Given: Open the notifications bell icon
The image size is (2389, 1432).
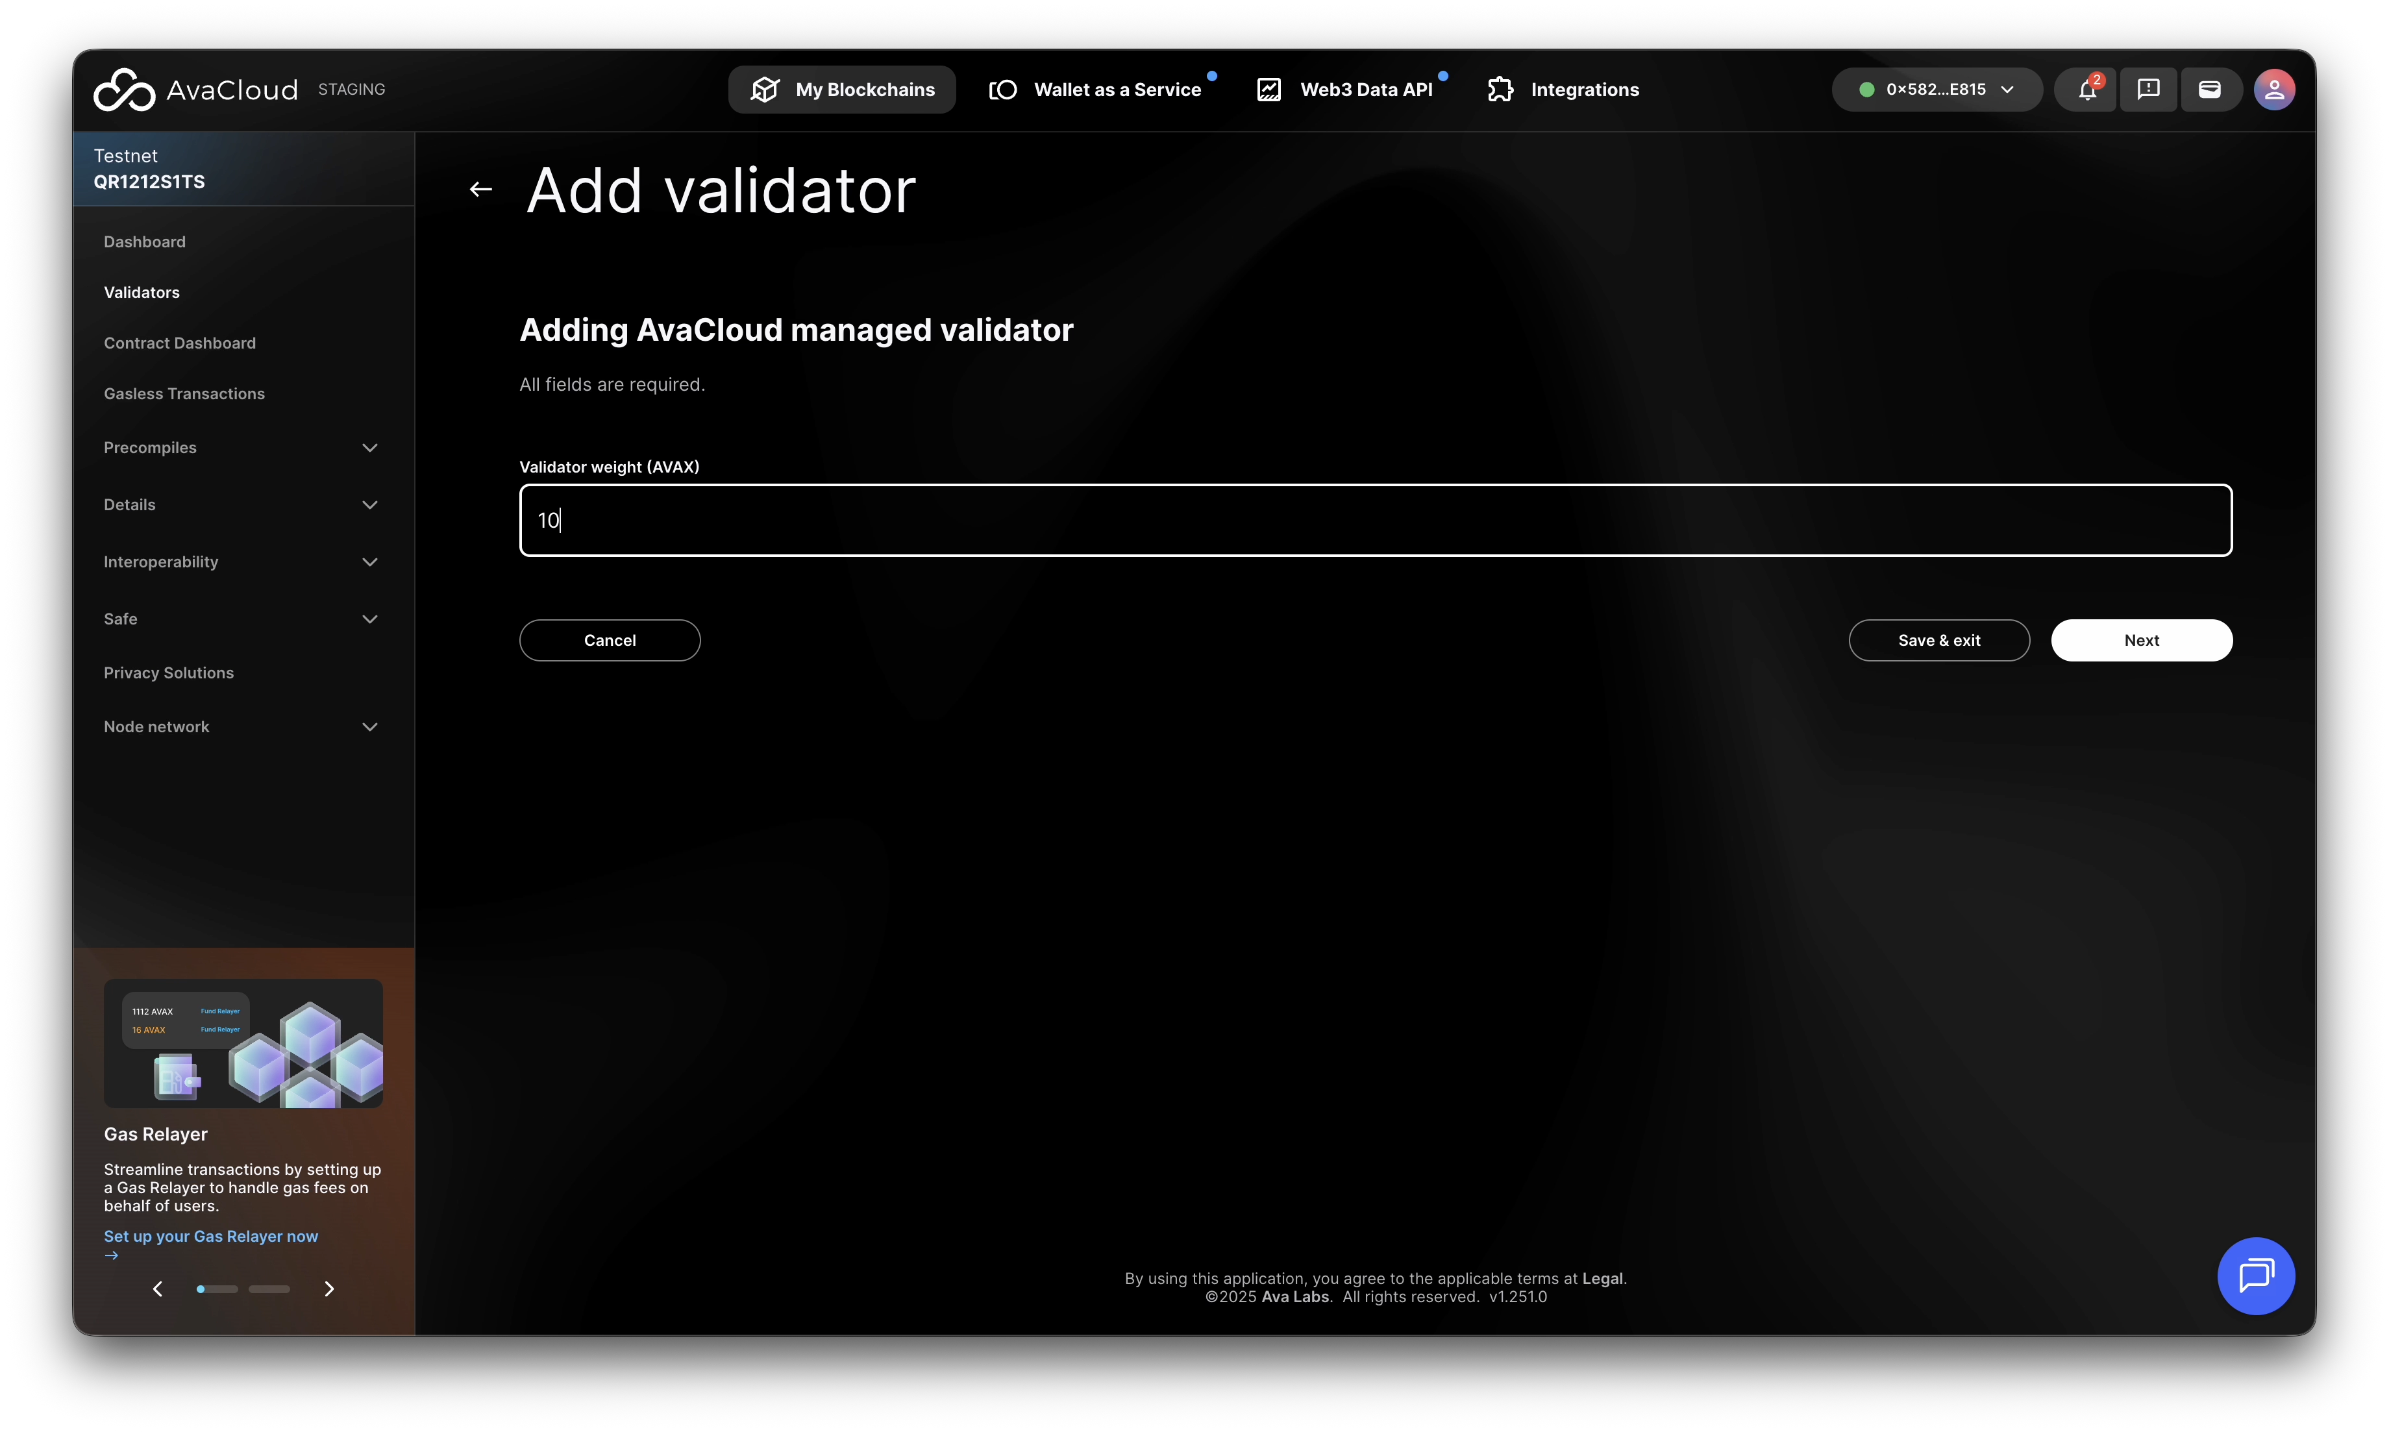Looking at the screenshot, I should click(x=2087, y=90).
